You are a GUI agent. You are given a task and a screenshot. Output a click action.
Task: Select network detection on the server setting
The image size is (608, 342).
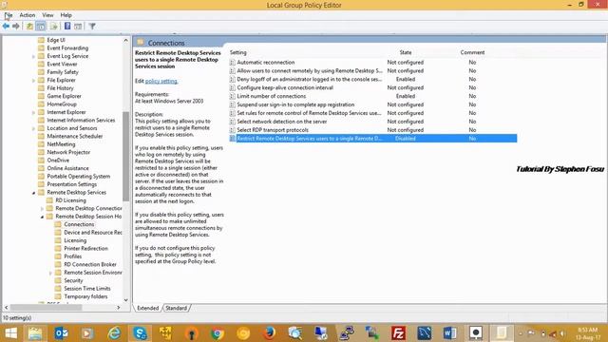pyautogui.click(x=282, y=122)
